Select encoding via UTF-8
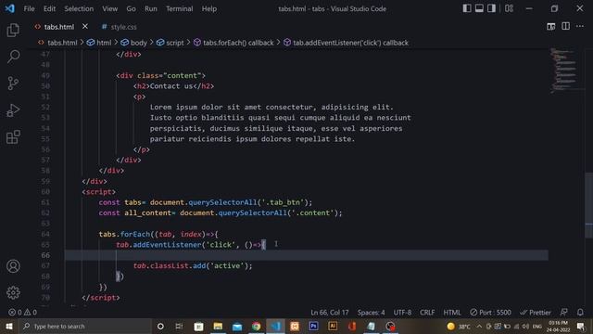Screen dimensions: 593x334 [x=402, y=313]
